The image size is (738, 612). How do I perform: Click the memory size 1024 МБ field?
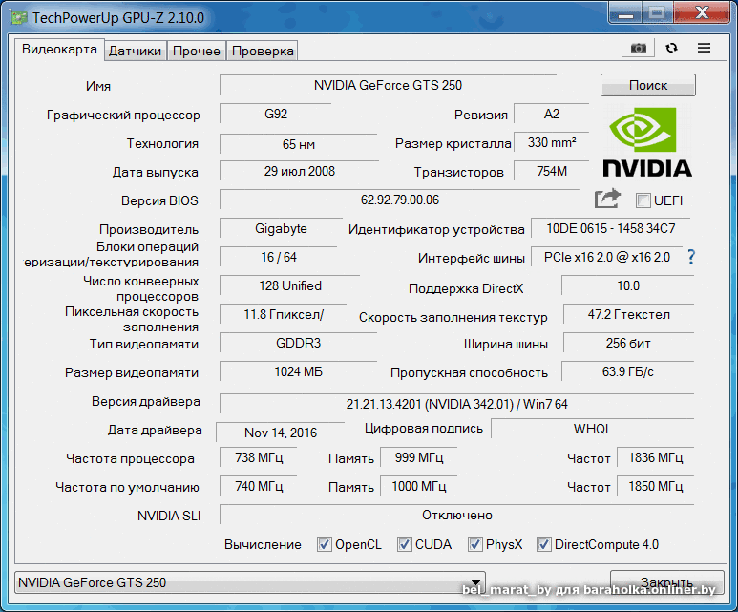click(x=298, y=372)
